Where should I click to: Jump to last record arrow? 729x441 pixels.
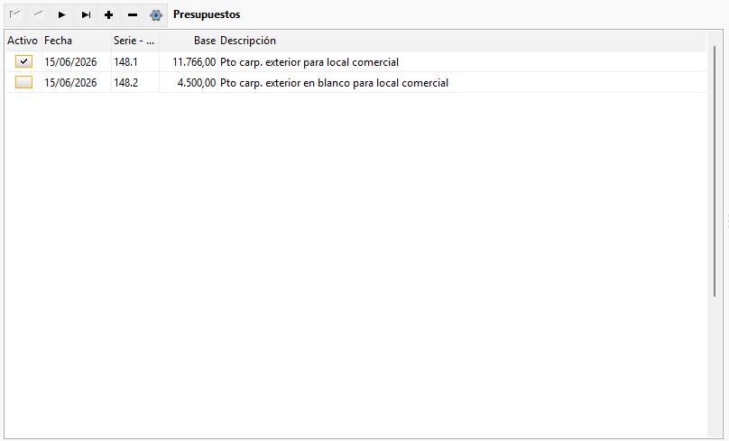tap(86, 14)
